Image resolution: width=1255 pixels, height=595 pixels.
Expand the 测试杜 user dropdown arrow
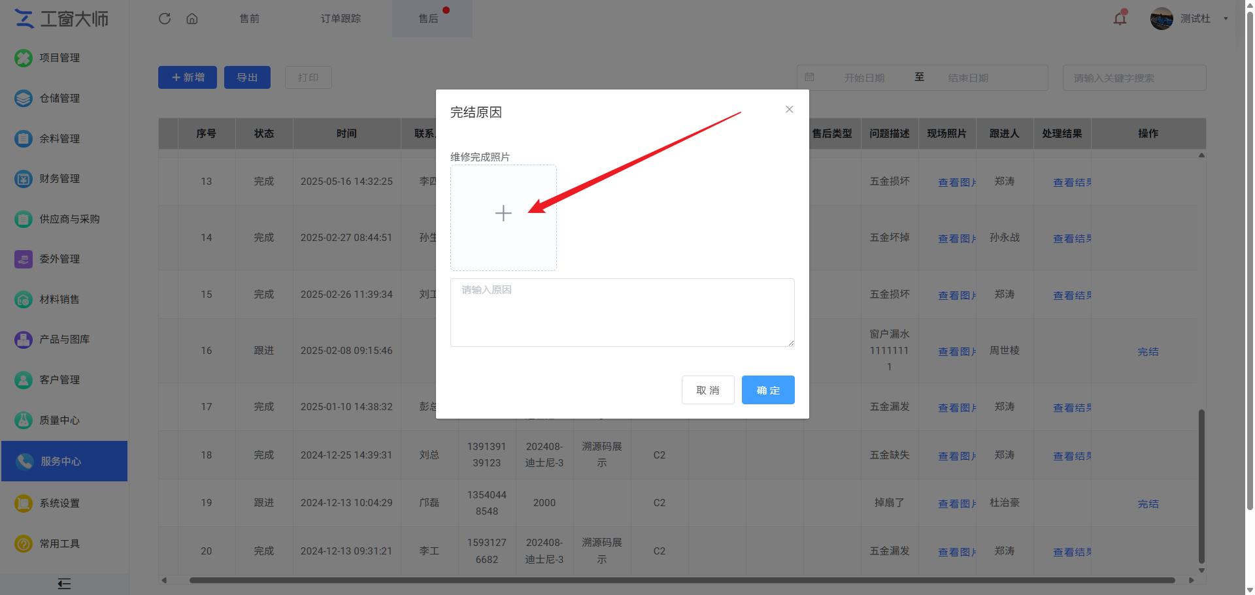1226,18
